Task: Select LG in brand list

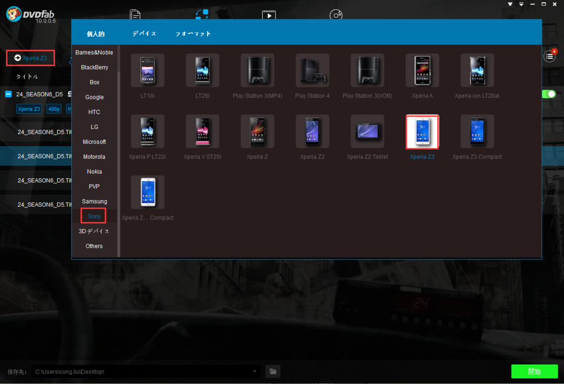Action: pyautogui.click(x=94, y=127)
